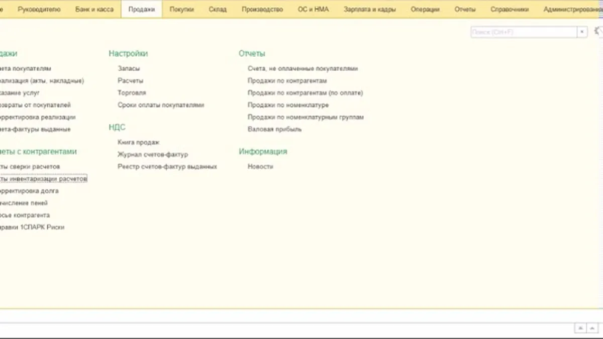Open the Расчеты settings link
The width and height of the screenshot is (603, 339).
[131, 80]
